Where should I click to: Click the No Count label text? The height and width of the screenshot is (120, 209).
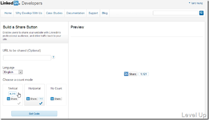click(x=56, y=89)
